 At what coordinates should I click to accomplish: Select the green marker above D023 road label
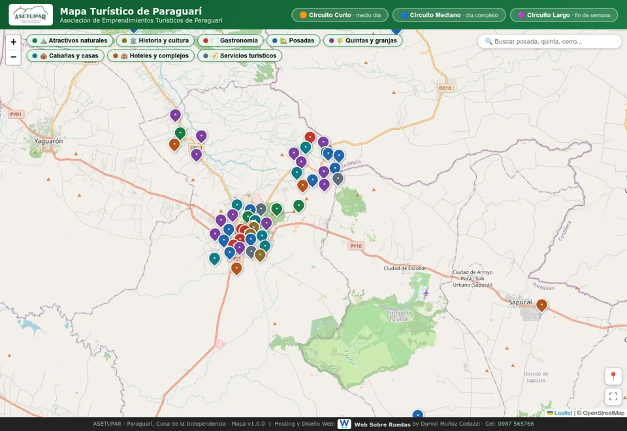click(180, 133)
